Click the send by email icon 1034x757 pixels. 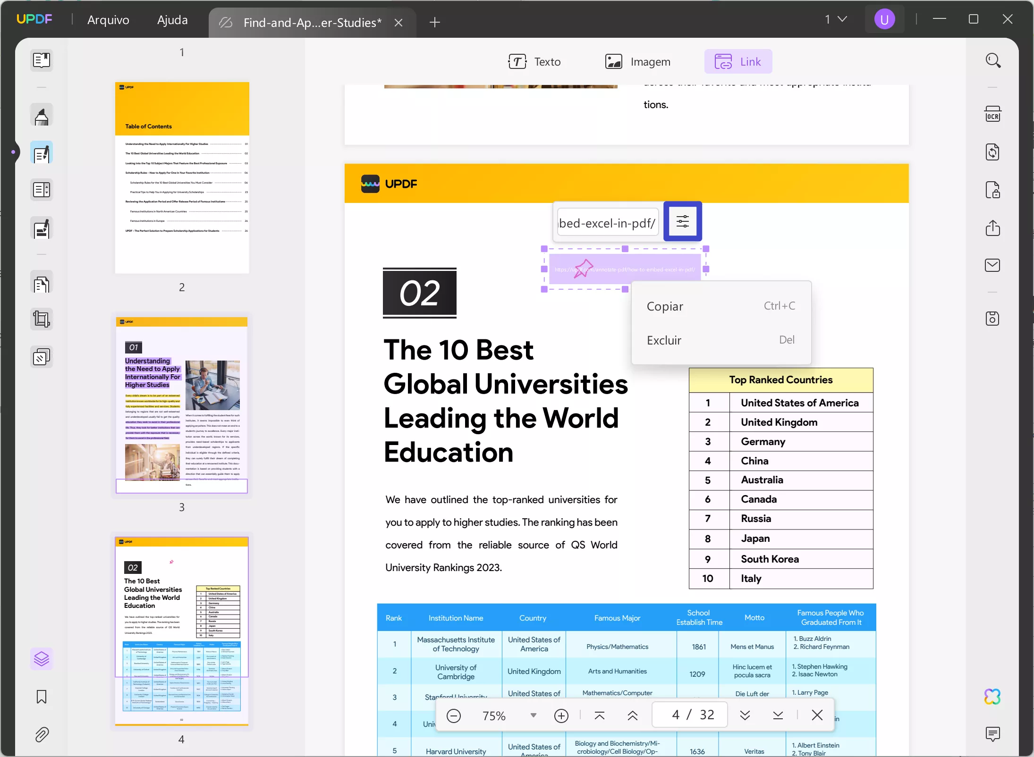tap(992, 265)
